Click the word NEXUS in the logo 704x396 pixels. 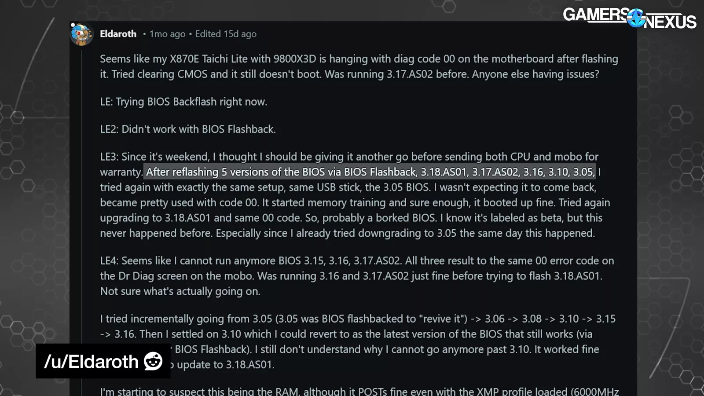coord(671,22)
